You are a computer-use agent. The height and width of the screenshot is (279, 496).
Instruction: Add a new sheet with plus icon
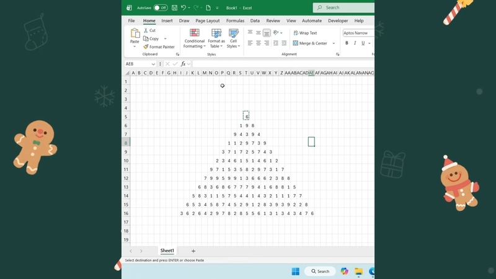pos(193,251)
